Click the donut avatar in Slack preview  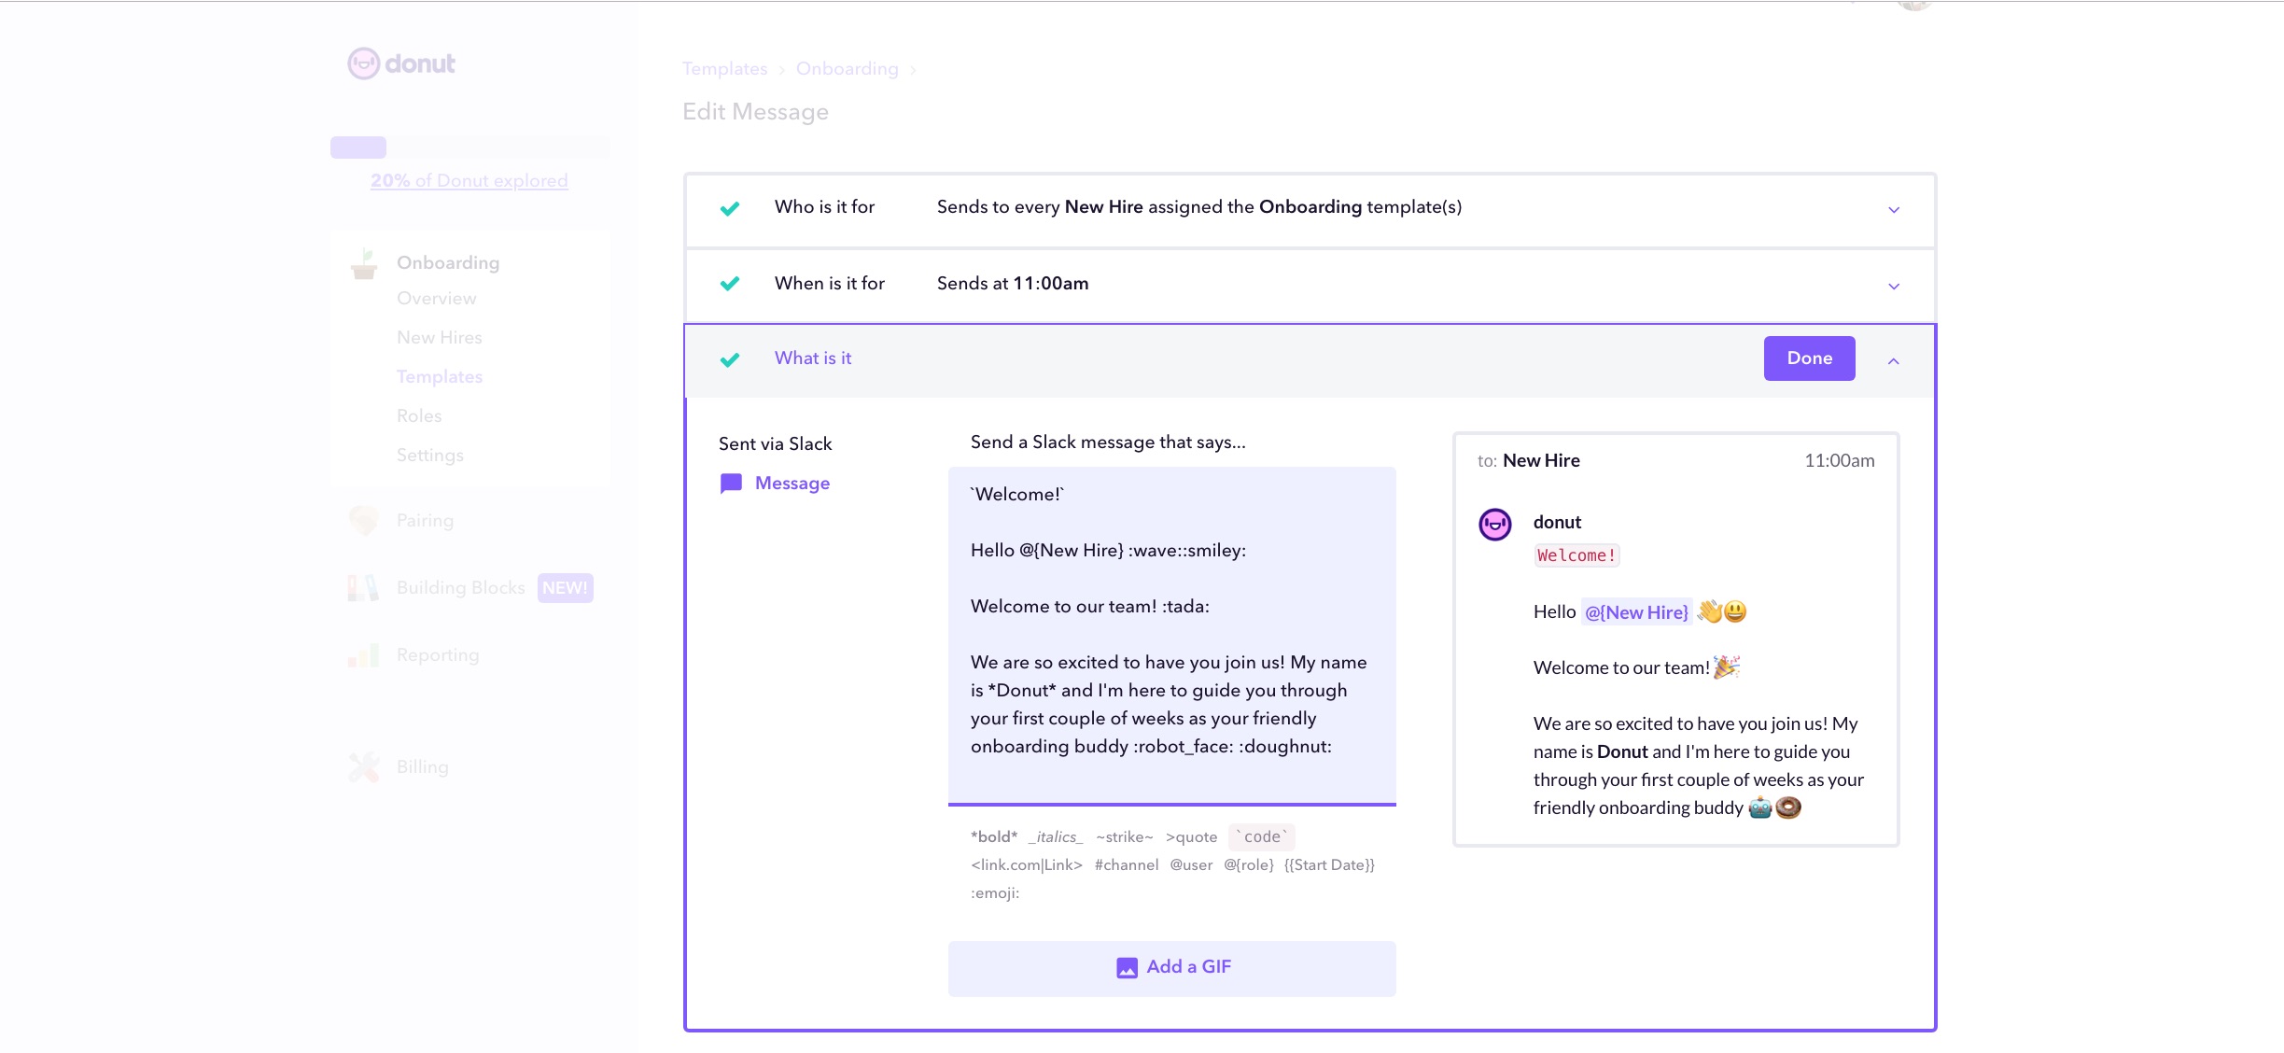[x=1495, y=525]
